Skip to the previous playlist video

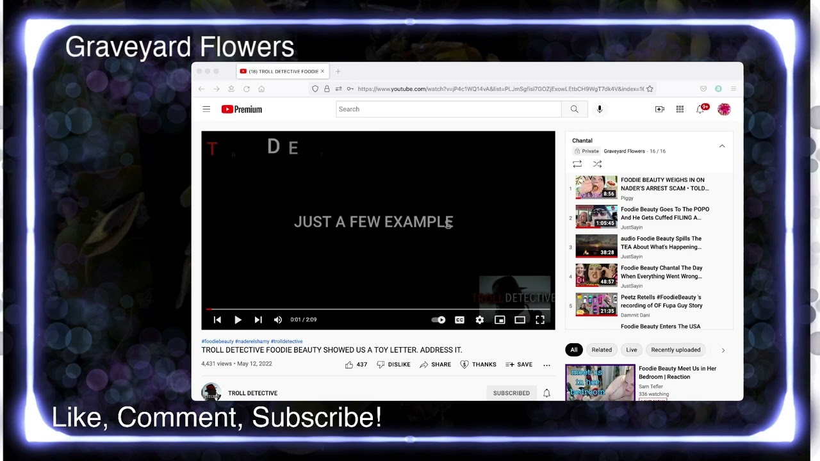coord(217,319)
